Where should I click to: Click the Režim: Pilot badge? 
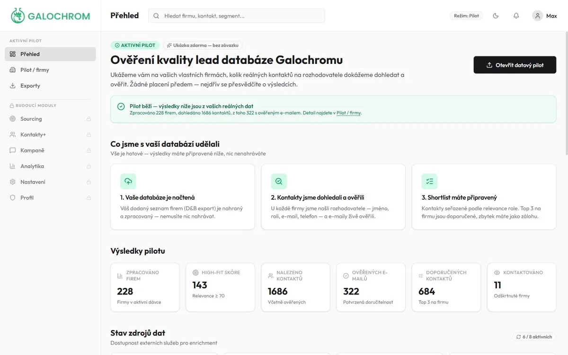pos(466,16)
